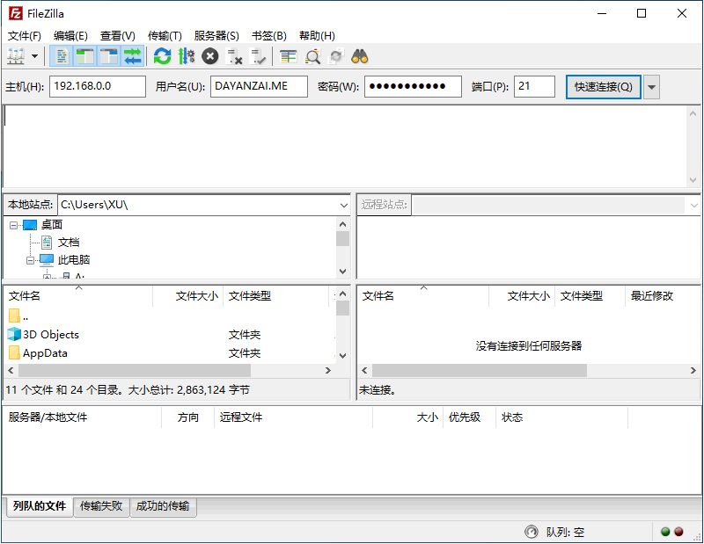Open directory listing filters icon
This screenshot has height=544, width=704.
289,56
